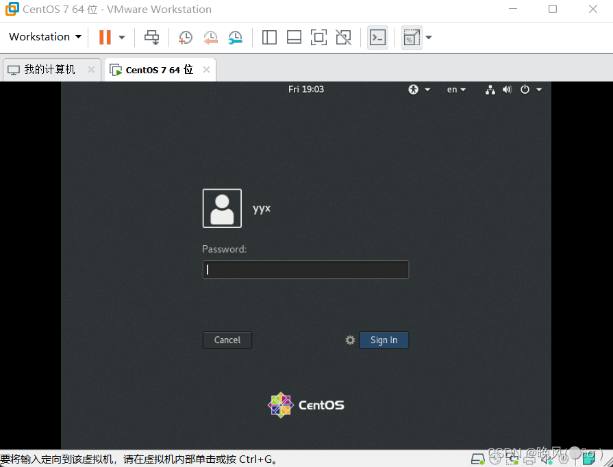Click the yyx user avatar
The height and width of the screenshot is (467, 613).
tap(222, 208)
